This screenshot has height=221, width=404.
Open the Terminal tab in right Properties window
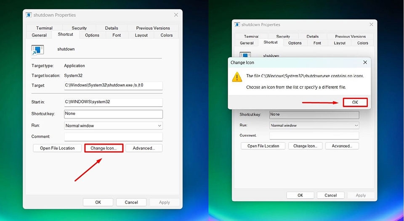[x=251, y=37]
